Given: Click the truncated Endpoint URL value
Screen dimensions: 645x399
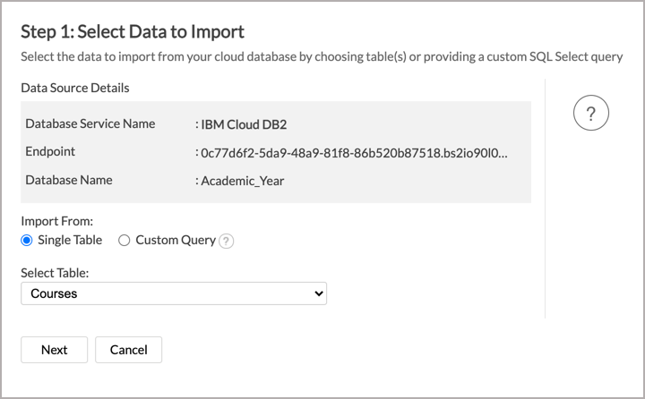Looking at the screenshot, I should coord(354,152).
